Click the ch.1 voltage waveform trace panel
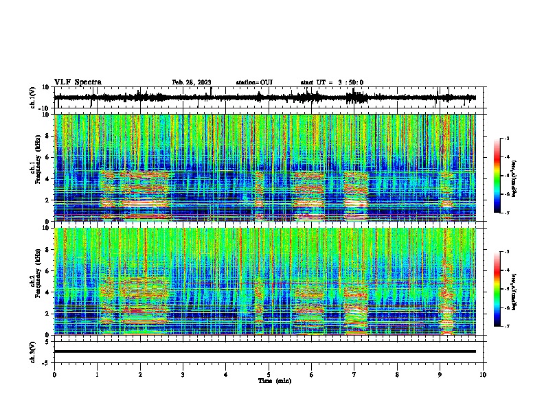Viewport: 544px width, 420px height. tap(269, 97)
